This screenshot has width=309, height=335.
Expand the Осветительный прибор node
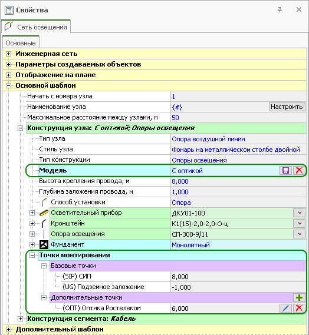tap(32, 213)
